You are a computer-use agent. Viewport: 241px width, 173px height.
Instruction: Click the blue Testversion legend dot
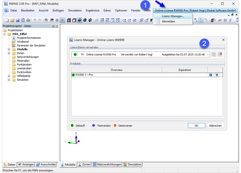[x=94, y=125]
